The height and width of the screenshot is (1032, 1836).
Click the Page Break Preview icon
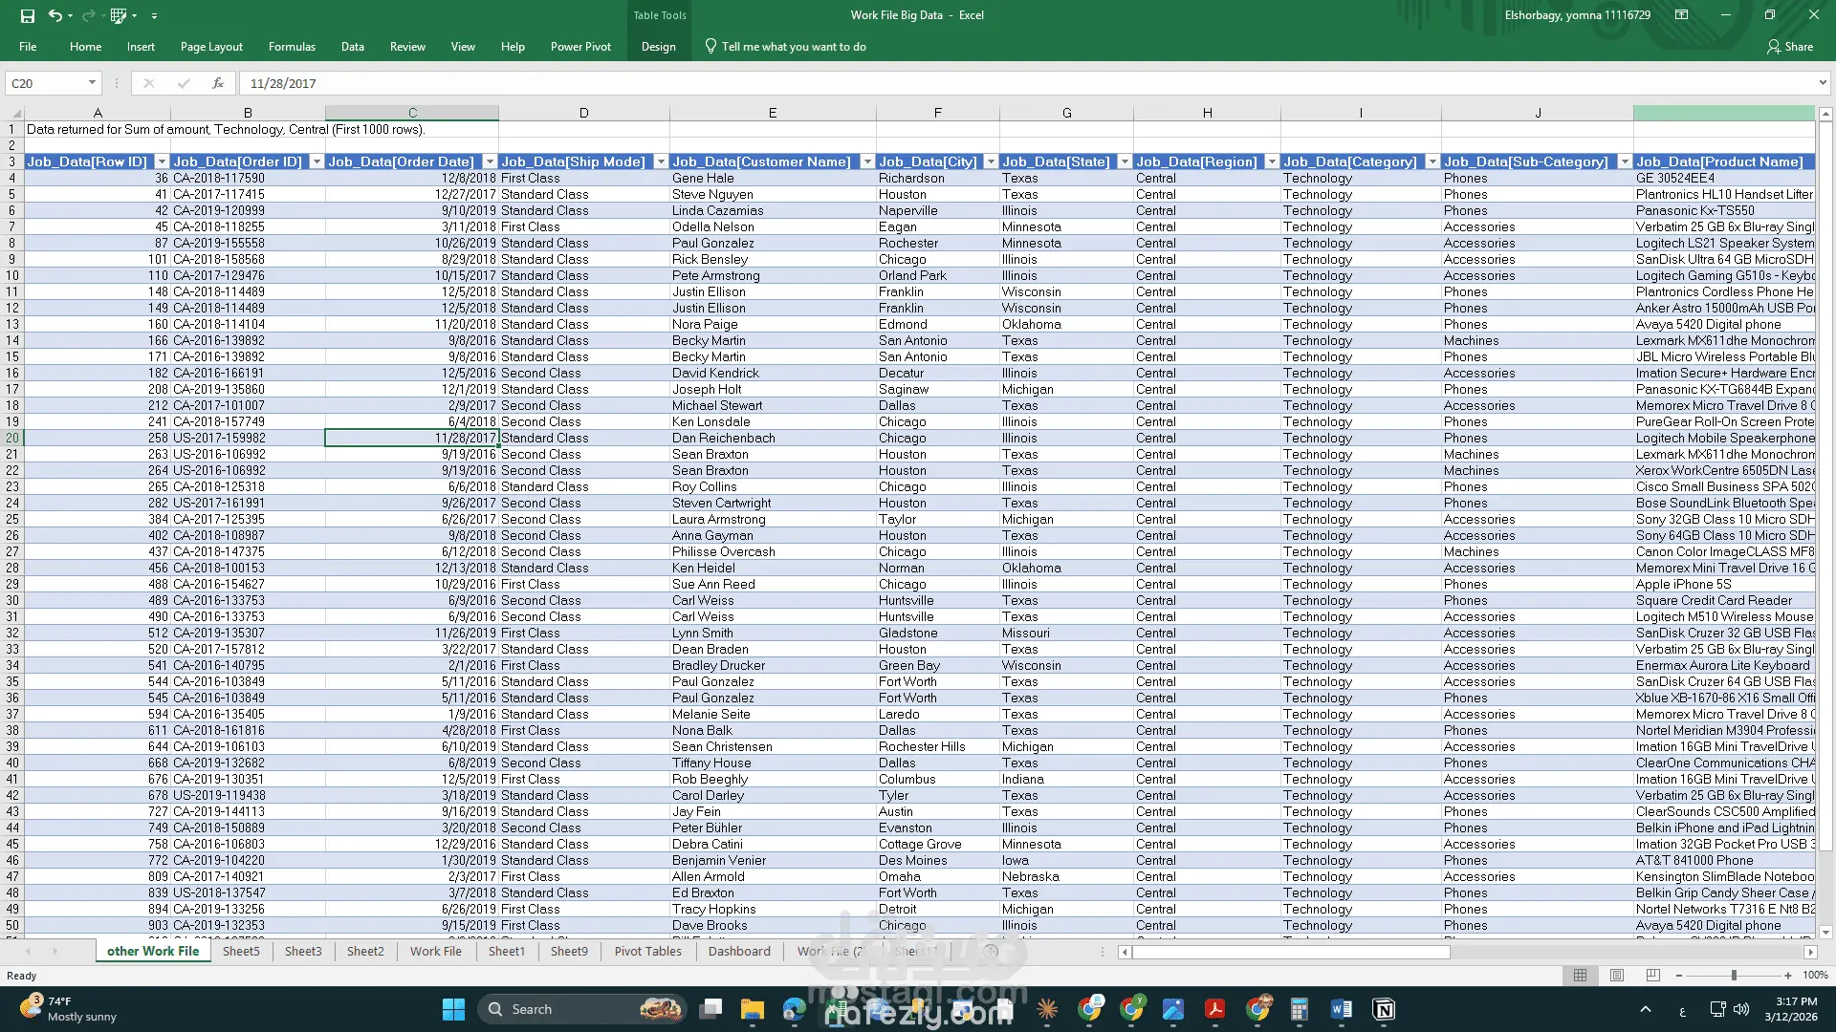(x=1653, y=976)
